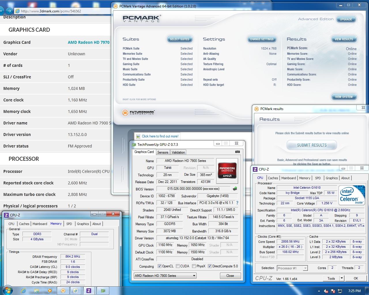Click the VIEW RESULTS button
Screen dimensions: 369x295
tap(344, 39)
